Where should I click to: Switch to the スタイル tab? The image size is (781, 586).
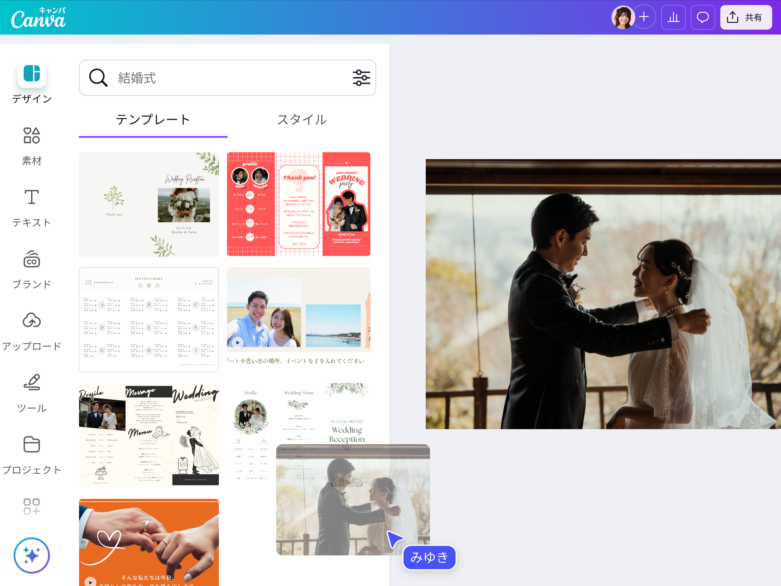302,120
